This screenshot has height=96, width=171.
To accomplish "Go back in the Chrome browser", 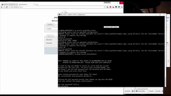I will (2, 7).
